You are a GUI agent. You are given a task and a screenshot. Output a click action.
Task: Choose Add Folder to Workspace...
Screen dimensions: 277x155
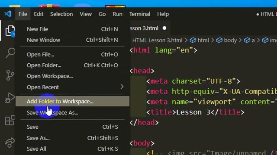72,101
